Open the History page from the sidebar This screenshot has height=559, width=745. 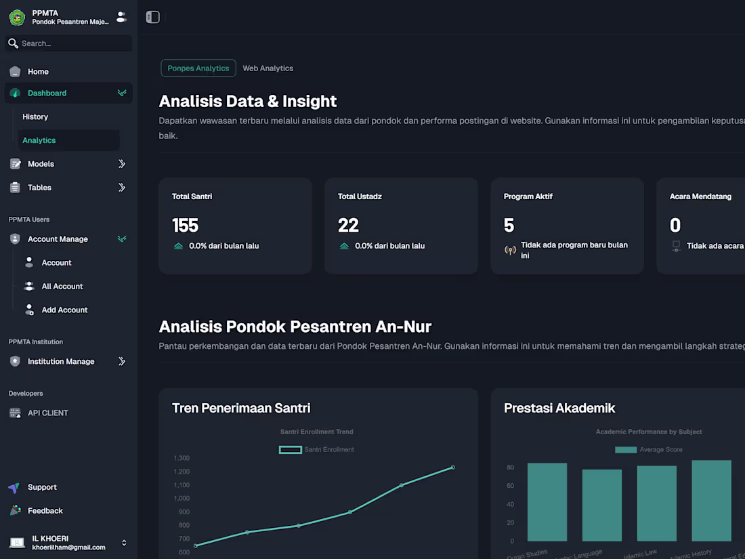click(x=35, y=117)
